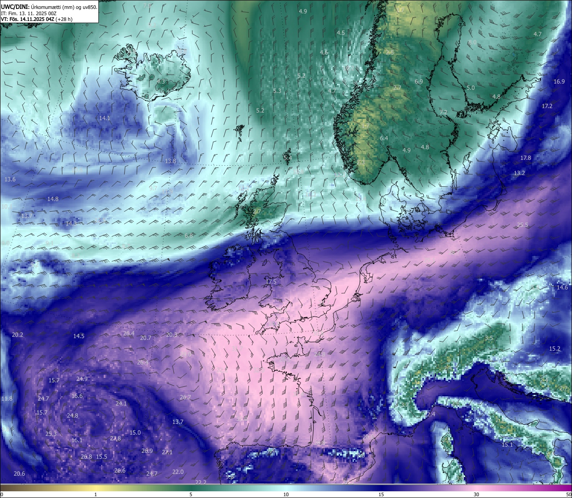Click the 26.7 value on the map
The height and width of the screenshot is (498, 572).
click(x=185, y=397)
